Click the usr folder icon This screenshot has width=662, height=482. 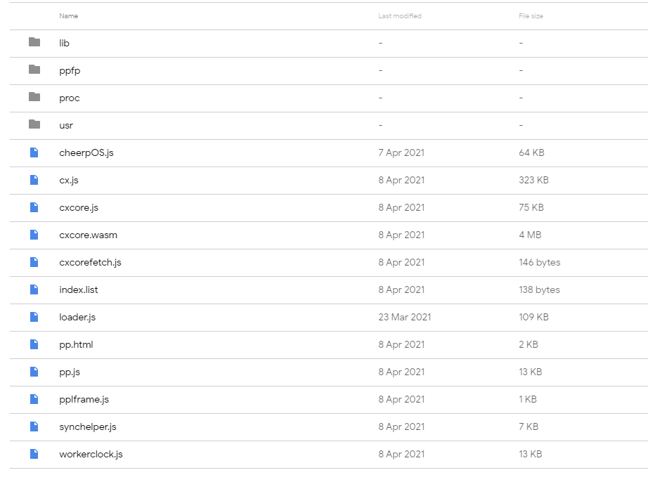(x=34, y=125)
